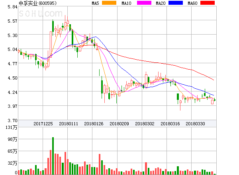The width and height of the screenshot is (239, 175).
Task: Click the MA10 legend label
Action: click(126, 3)
